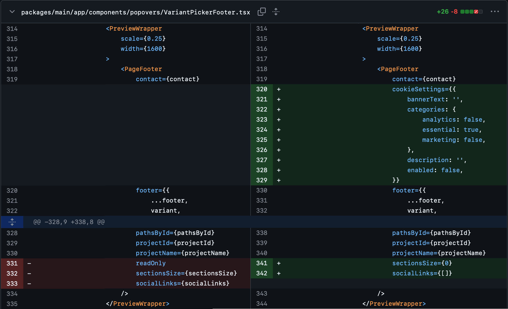Click the plus marker beside line 341
The height and width of the screenshot is (309, 508).
[279, 263]
